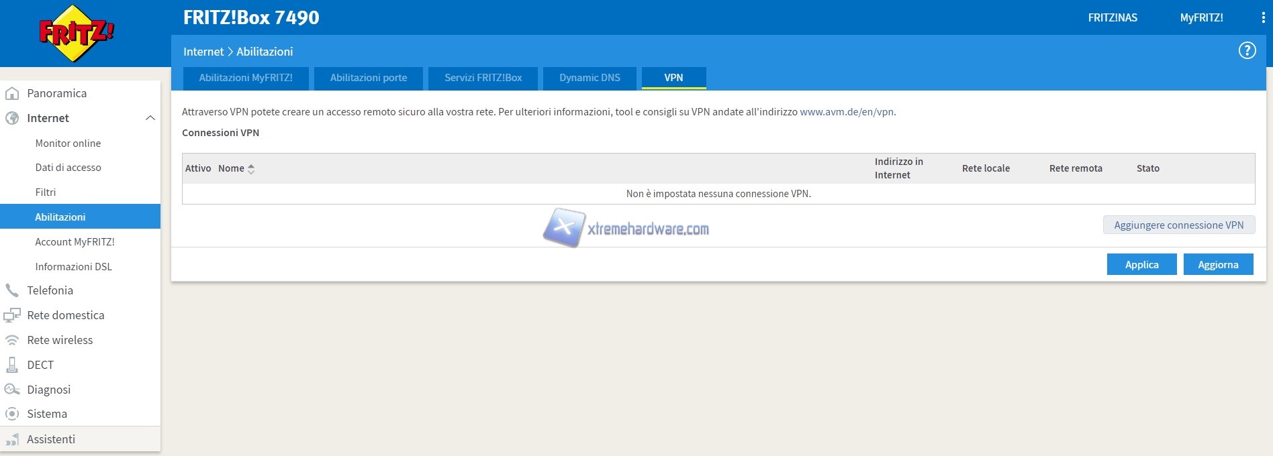Open Monitor online in the sidebar
The width and height of the screenshot is (1273, 456).
tap(68, 143)
